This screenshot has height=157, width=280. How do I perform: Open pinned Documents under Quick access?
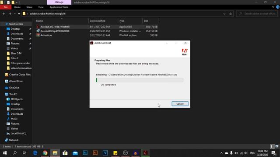[17, 39]
